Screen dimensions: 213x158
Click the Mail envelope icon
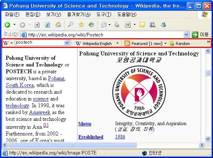(x=104, y=25)
